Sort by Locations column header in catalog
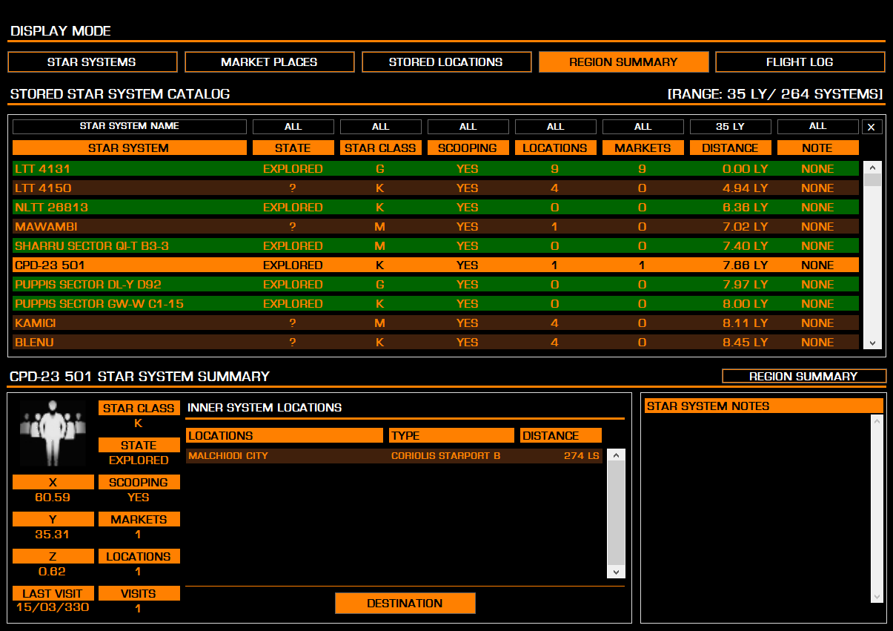The width and height of the screenshot is (893, 631). (555, 148)
